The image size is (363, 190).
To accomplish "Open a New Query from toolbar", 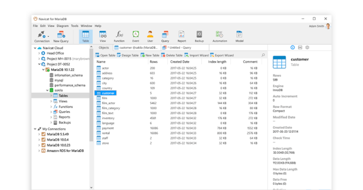I will (x=61, y=35).
